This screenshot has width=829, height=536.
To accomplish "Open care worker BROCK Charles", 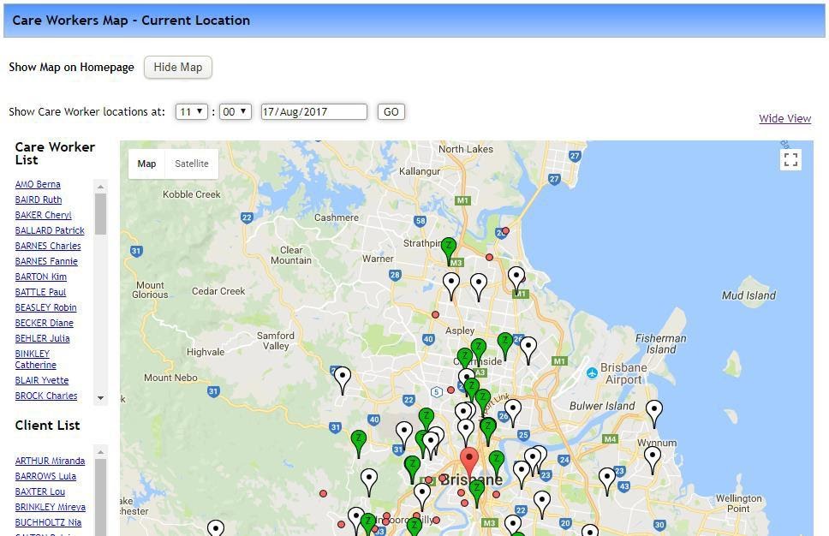I will [46, 396].
